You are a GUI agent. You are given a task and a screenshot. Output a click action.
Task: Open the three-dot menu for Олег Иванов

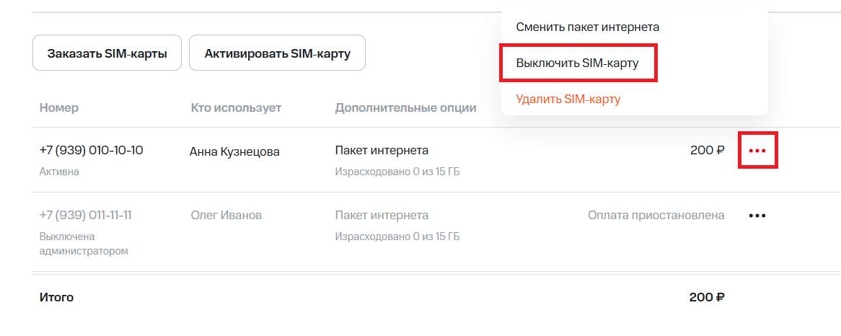757,216
